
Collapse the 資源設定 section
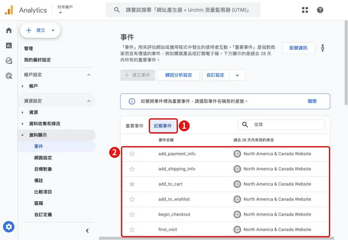89,101
